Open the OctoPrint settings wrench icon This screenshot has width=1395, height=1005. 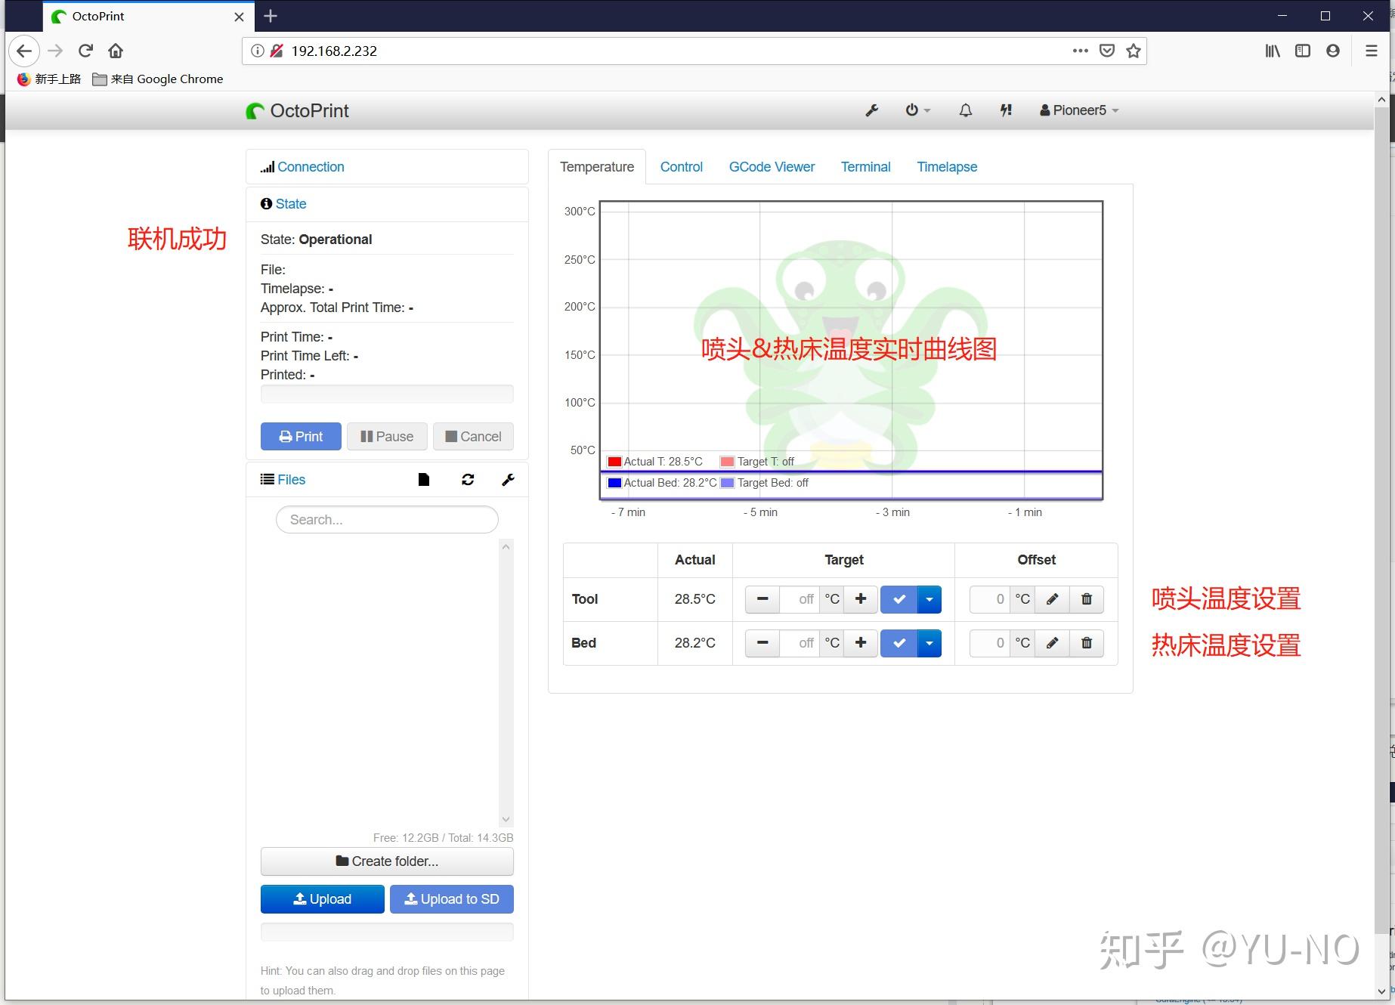click(871, 110)
